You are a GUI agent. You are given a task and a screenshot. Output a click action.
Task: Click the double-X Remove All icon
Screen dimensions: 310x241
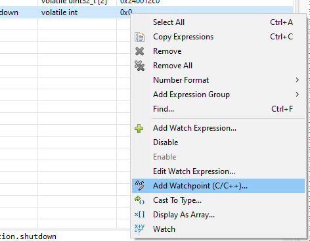tap(139, 66)
